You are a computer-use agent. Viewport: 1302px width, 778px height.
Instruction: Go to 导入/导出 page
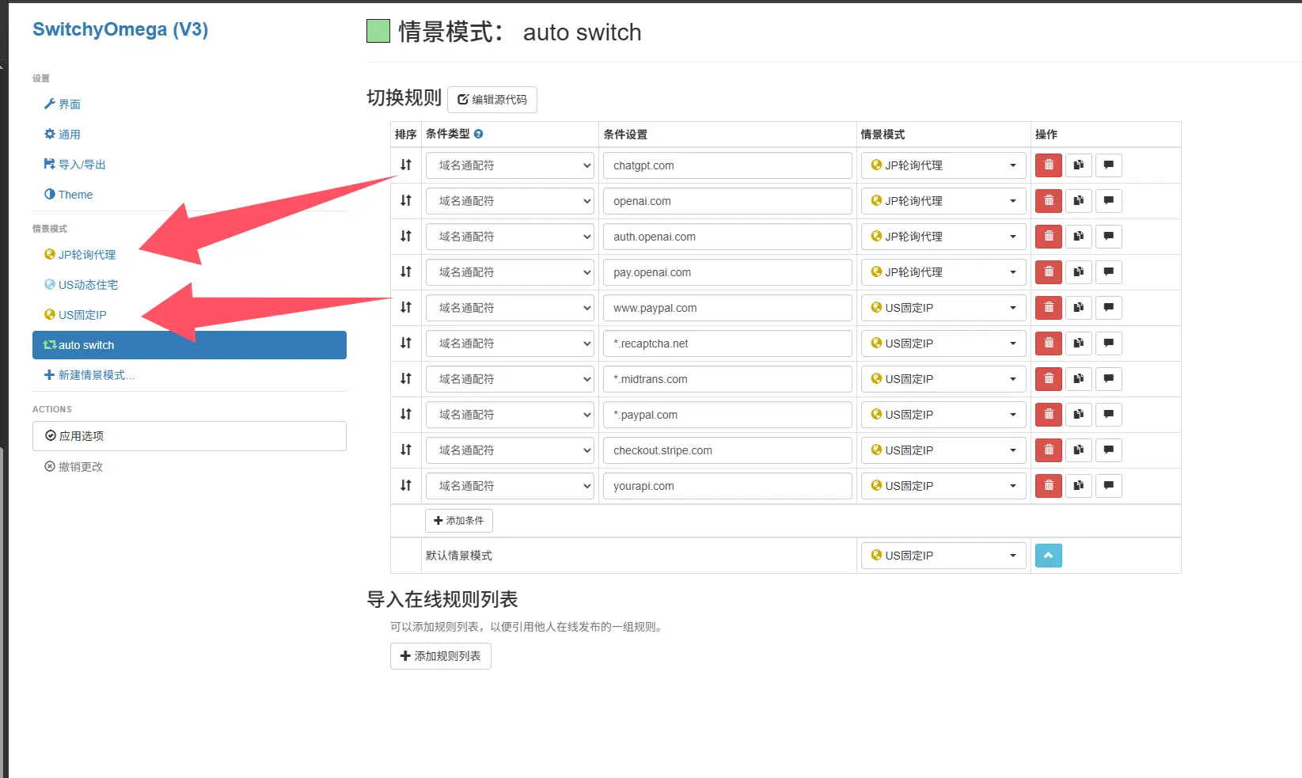point(74,165)
